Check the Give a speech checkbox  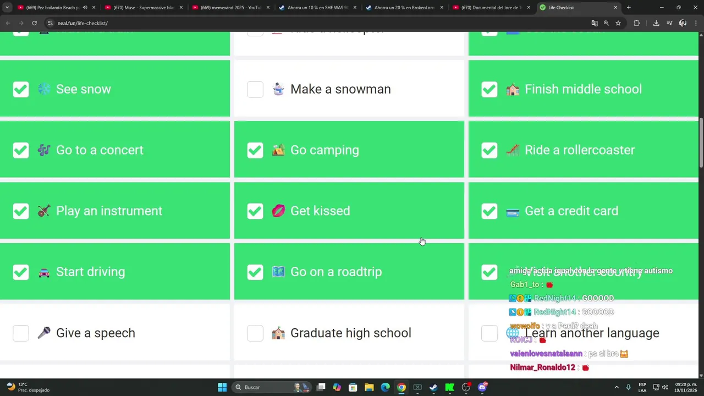click(21, 333)
